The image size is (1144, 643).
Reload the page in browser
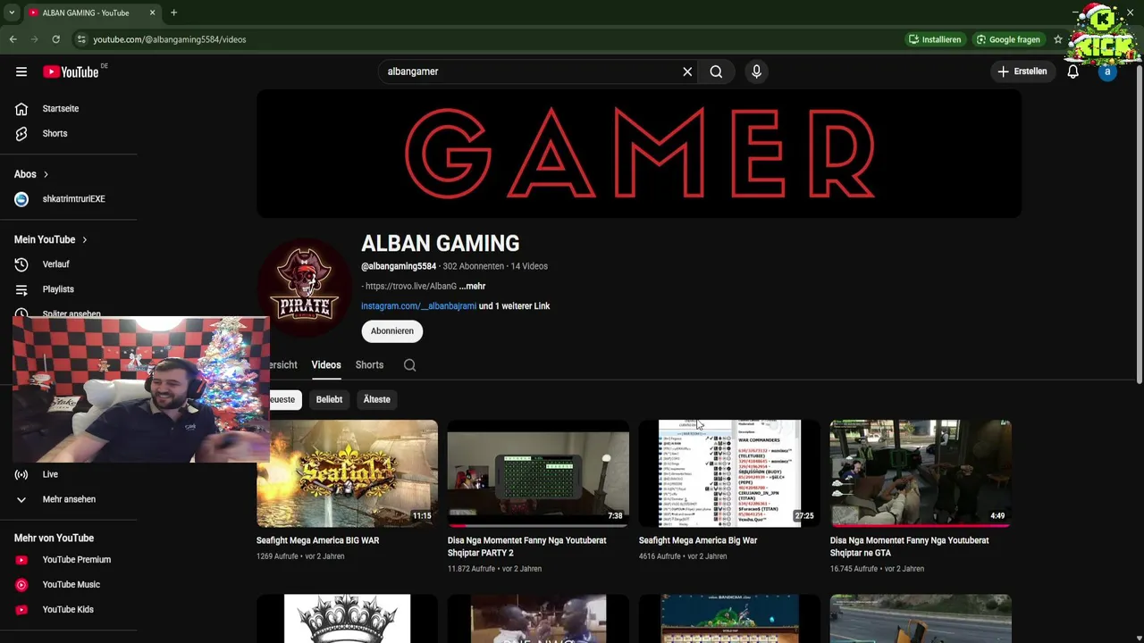click(55, 39)
